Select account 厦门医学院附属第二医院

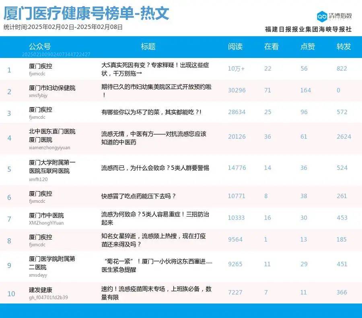coord(52,263)
